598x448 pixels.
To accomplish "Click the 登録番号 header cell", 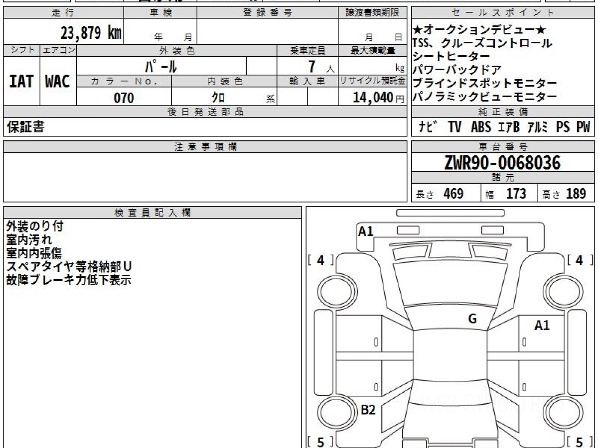I will point(268,13).
